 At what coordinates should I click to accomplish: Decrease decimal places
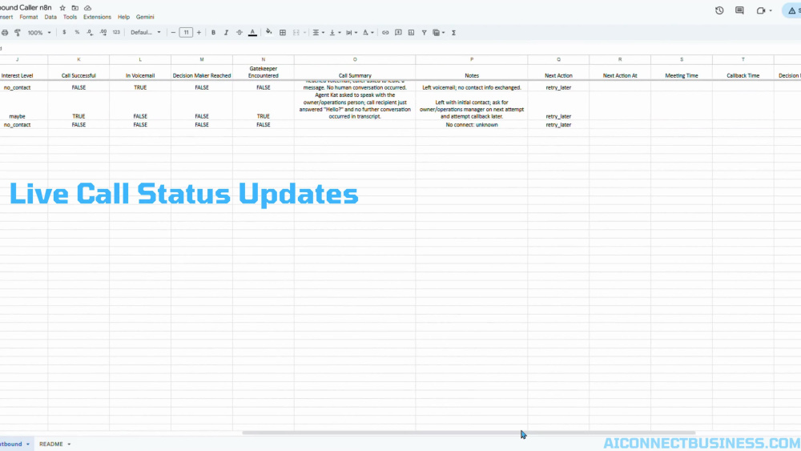[90, 32]
